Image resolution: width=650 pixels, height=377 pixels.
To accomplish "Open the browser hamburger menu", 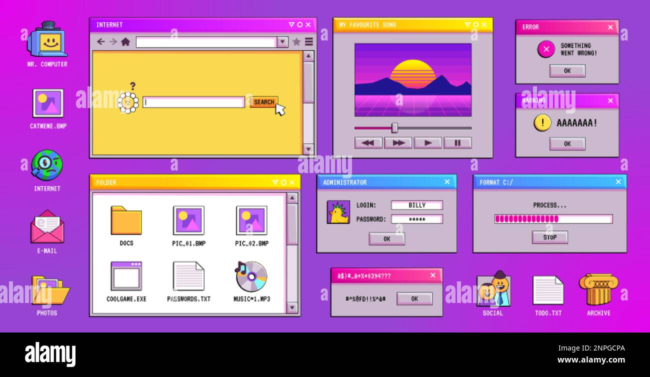I will [x=309, y=42].
